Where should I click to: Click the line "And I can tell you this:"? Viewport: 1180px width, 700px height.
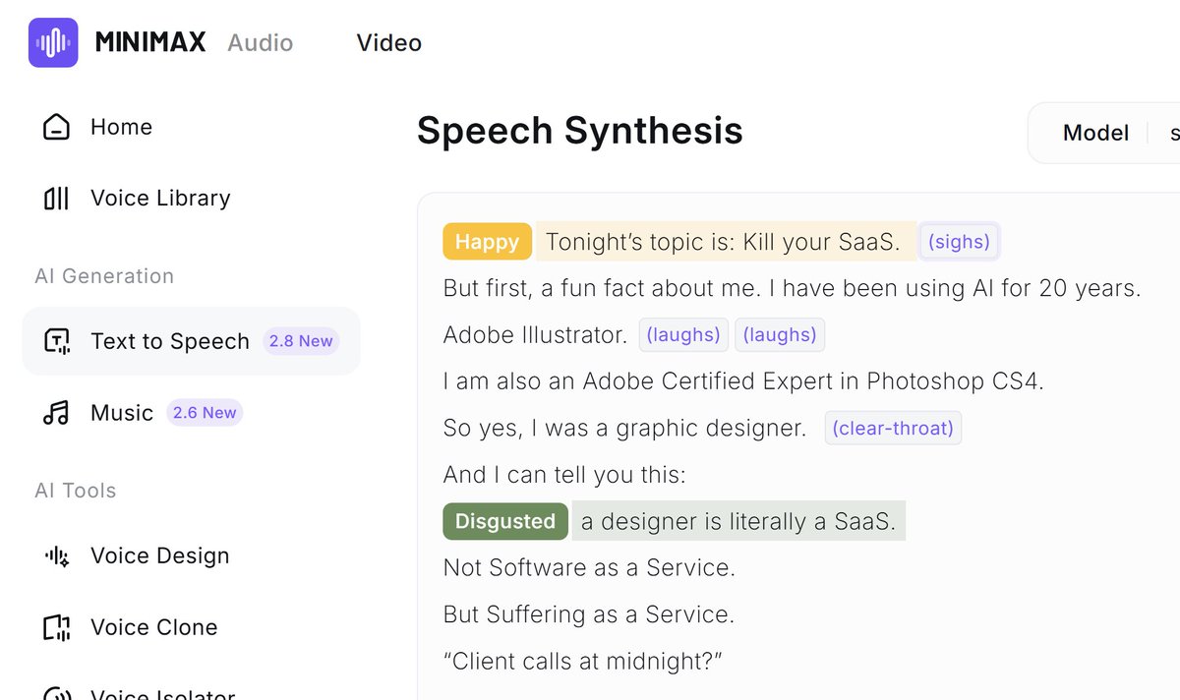pos(564,475)
